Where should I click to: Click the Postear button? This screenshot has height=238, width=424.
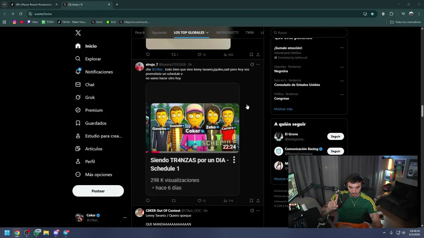[x=98, y=191]
